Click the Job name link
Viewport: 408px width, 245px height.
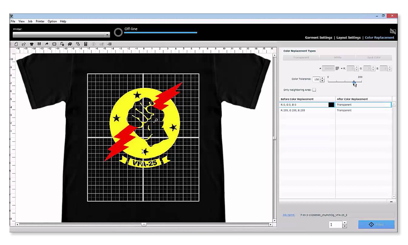point(289,215)
